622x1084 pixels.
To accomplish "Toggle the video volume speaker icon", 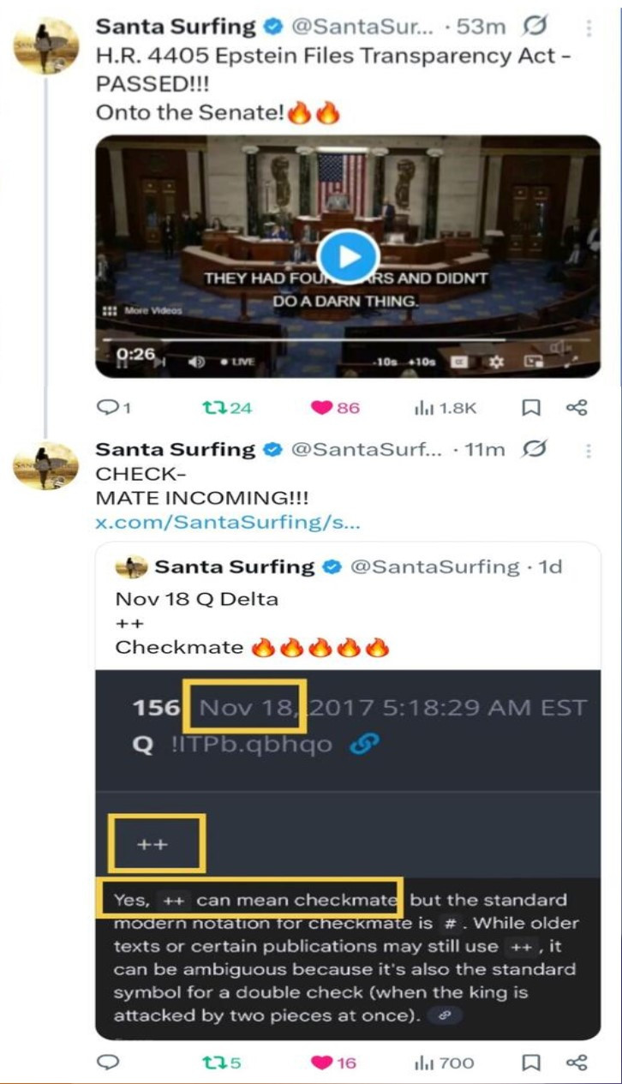I will pyautogui.click(x=196, y=362).
